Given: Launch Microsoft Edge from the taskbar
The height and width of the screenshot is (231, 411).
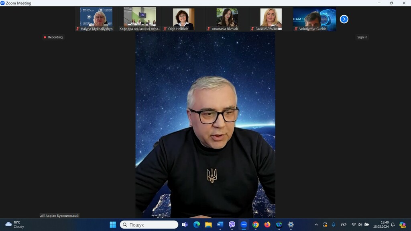Looking at the screenshot, I should (197, 225).
